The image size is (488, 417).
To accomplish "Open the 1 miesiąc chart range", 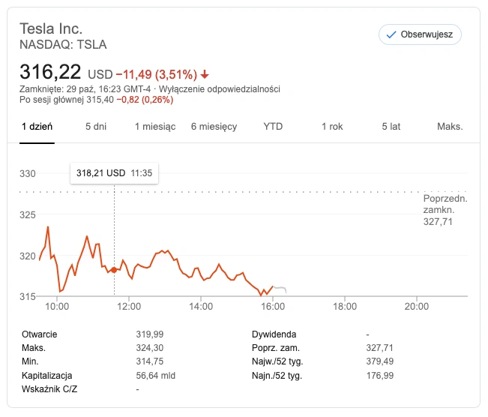I will pyautogui.click(x=155, y=127).
